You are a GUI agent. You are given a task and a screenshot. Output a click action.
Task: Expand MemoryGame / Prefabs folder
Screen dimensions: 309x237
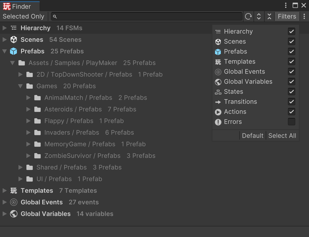click(28, 144)
